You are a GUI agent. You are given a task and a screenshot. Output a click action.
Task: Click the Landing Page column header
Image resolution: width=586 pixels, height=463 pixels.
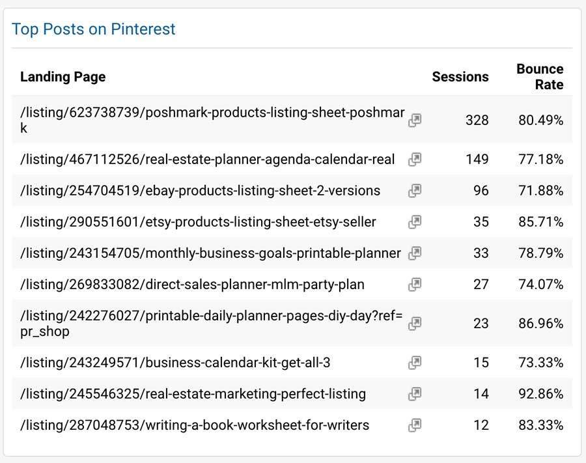(x=63, y=77)
